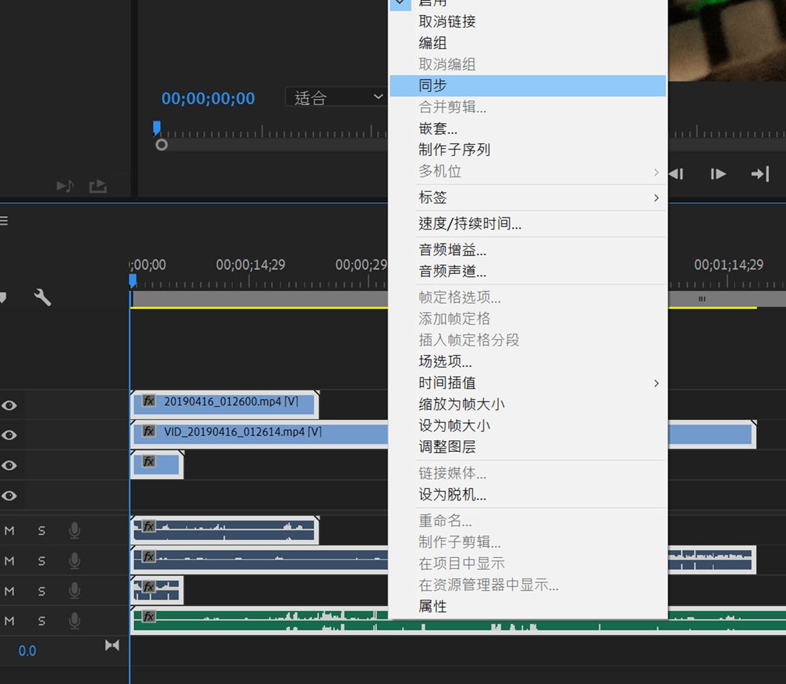Click the 0.0 track volume value
Viewport: 786px width, 684px height.
[x=27, y=650]
